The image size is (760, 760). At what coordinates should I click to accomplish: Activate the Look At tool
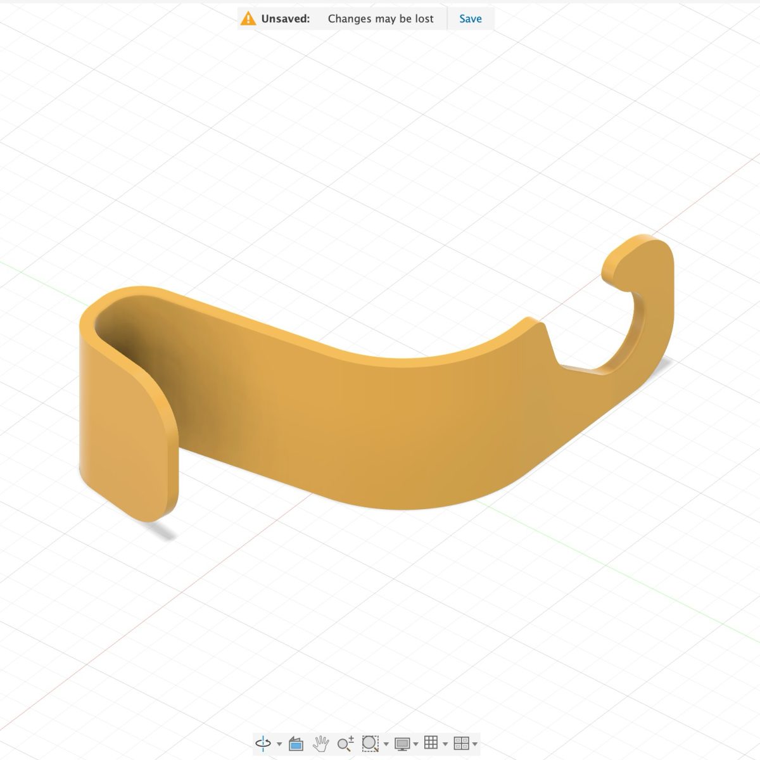296,742
